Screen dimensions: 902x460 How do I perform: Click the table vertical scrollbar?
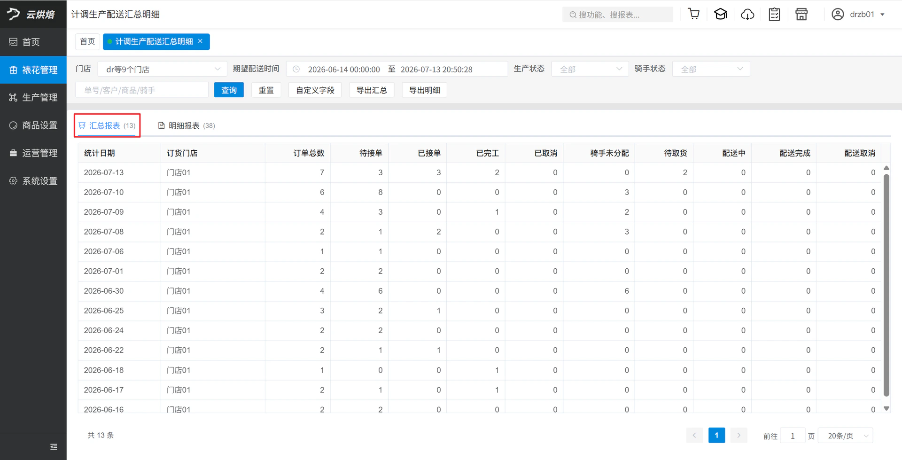tap(886, 285)
